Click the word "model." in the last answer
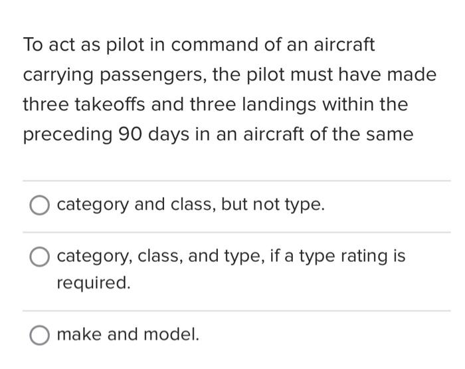This screenshot has width=465, height=369. click(x=171, y=334)
